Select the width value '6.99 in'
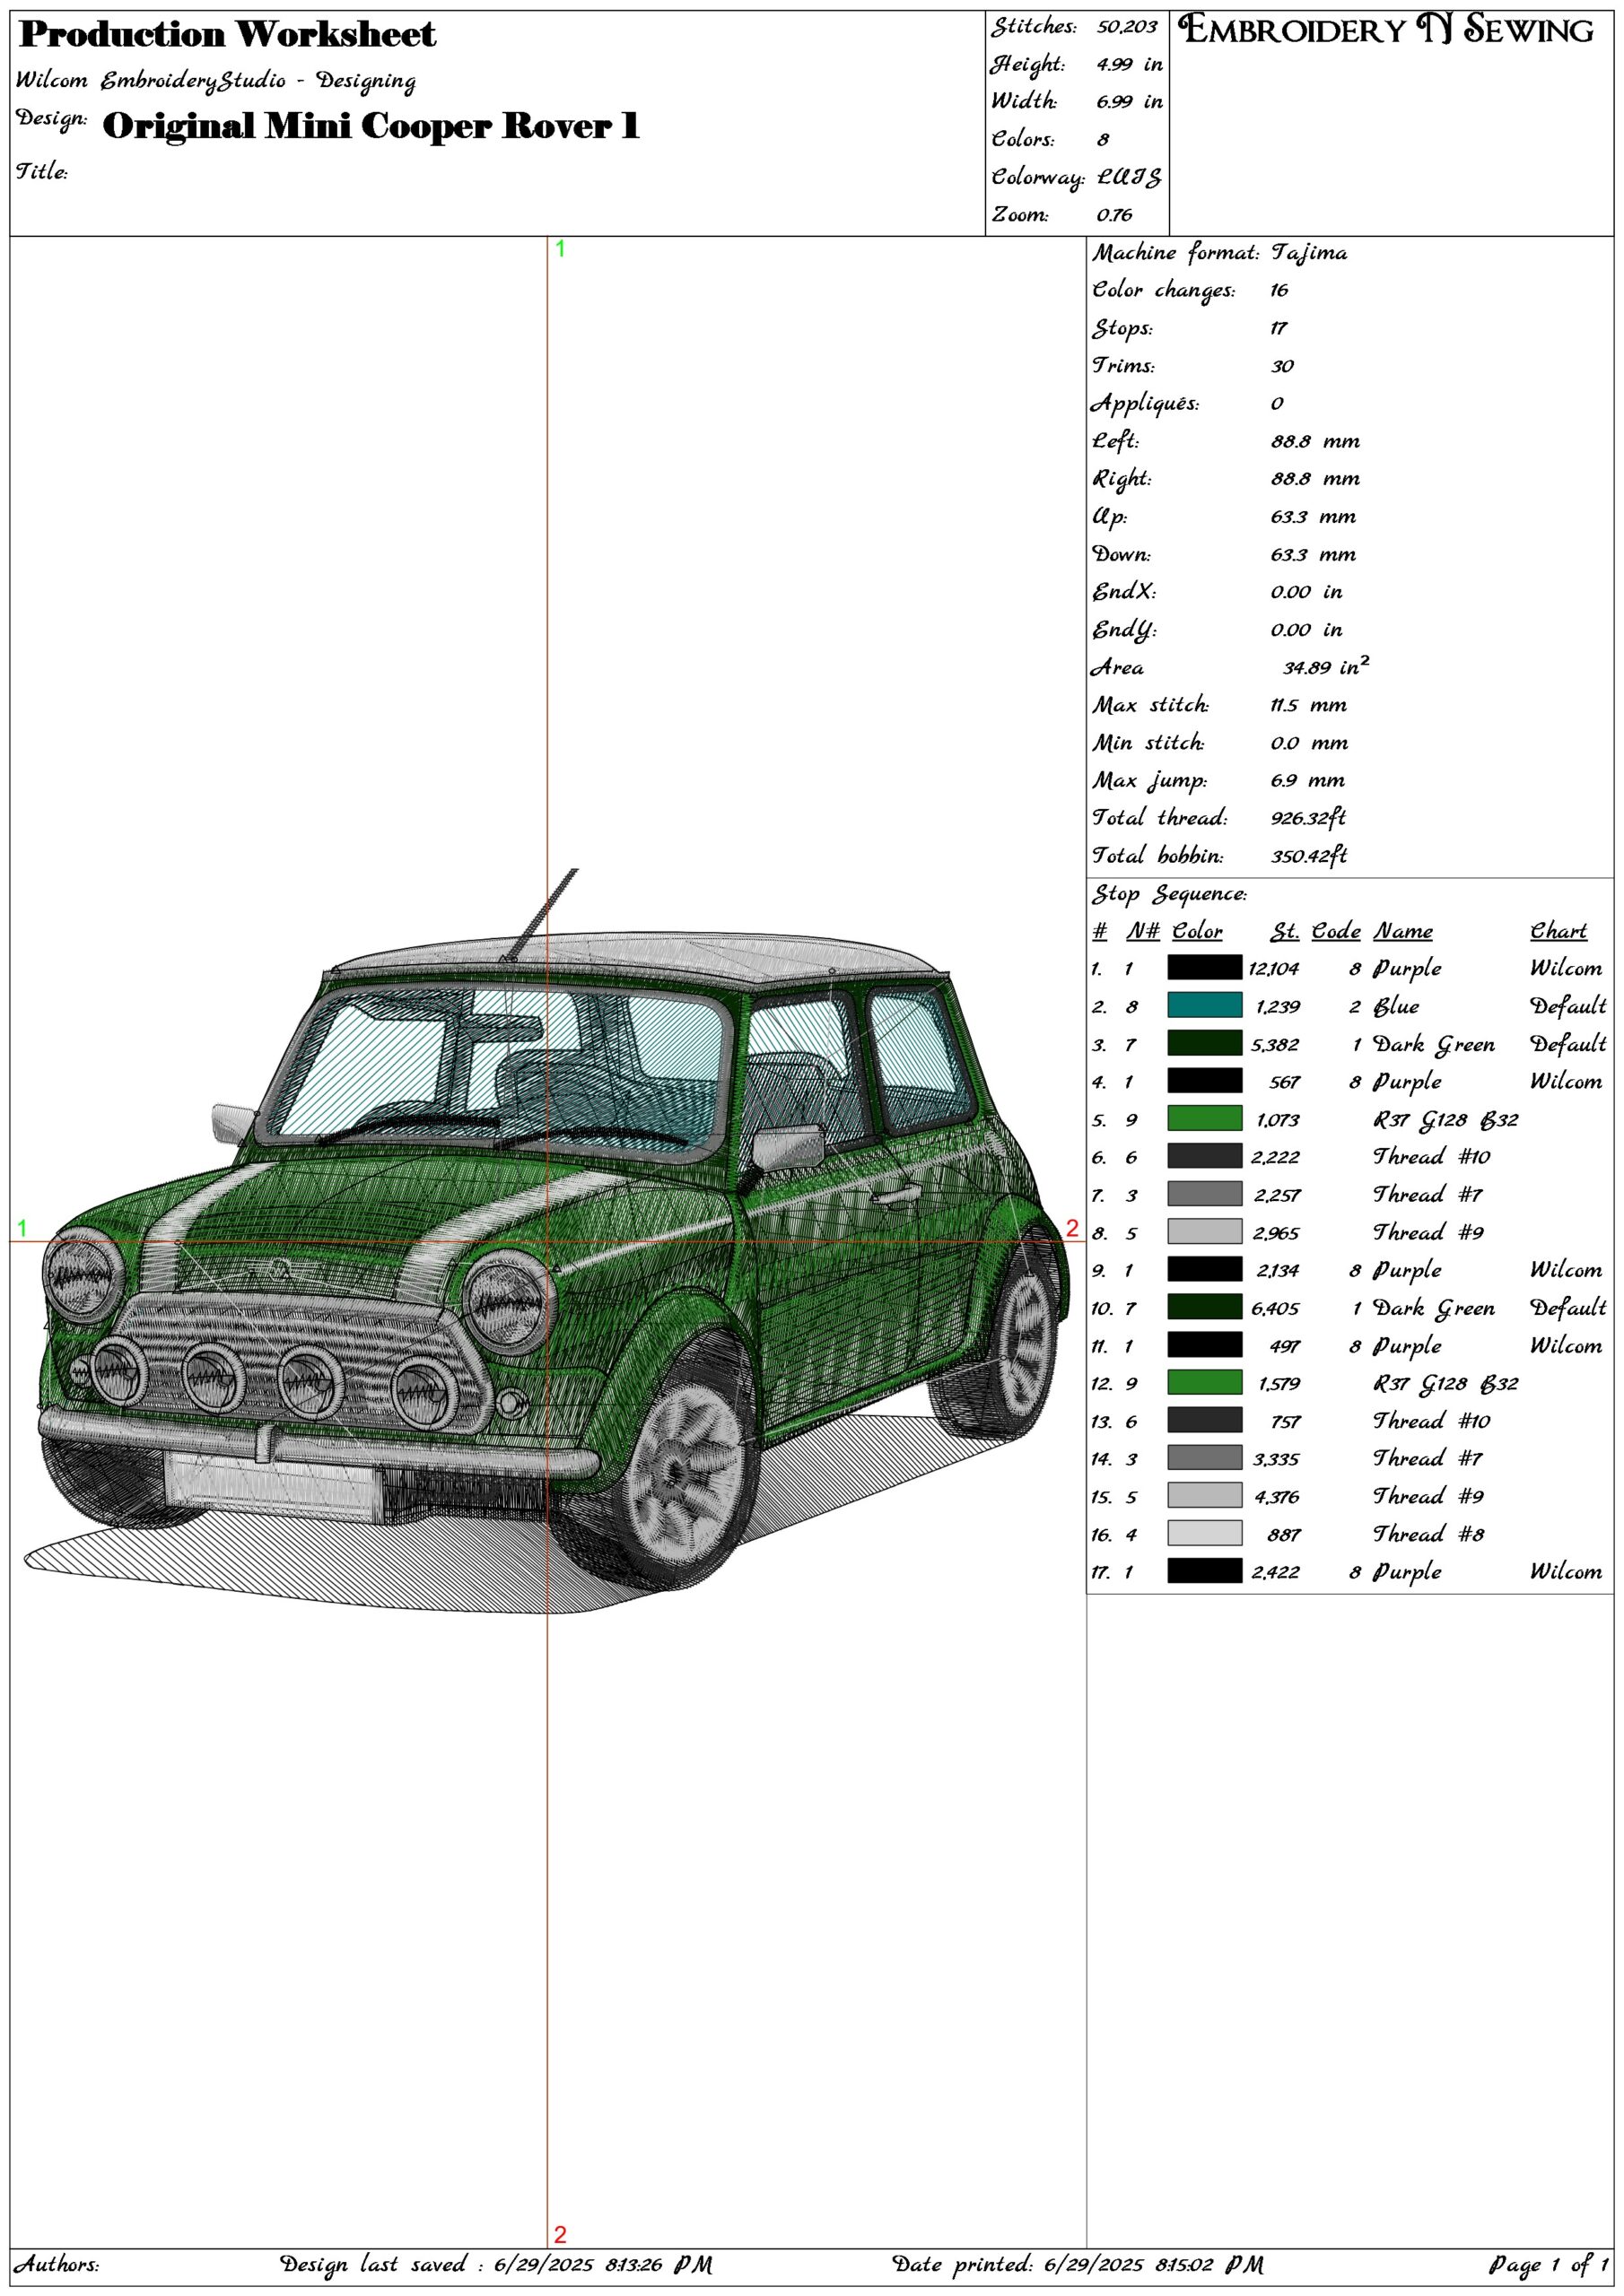 tap(1130, 102)
